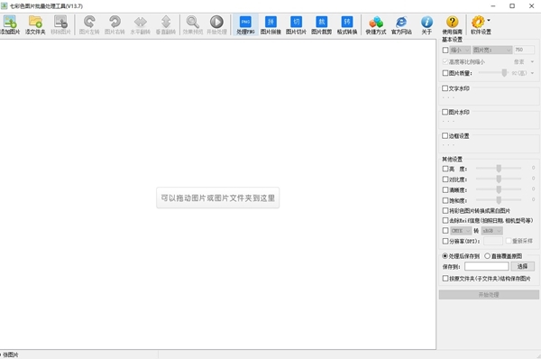This screenshot has width=541, height=359.
Task: Select the 处理后保存到 radio button
Action: point(445,256)
